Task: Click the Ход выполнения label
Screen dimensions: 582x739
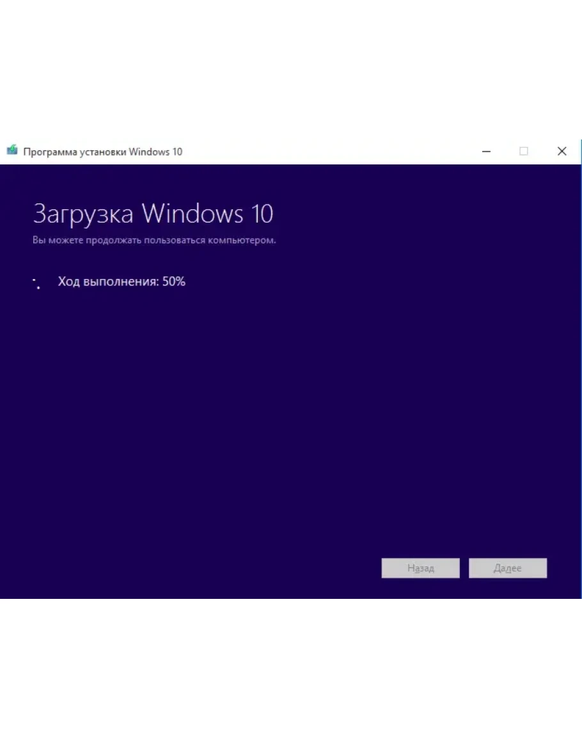Action: (x=108, y=282)
